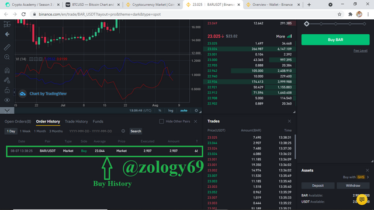
Task: Hide the VI (14) indicator using its eye button
Action: (x=31, y=59)
